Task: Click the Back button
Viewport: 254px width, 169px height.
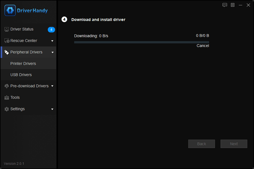Action: 201,144
